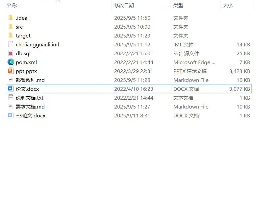Click the date 2025/9/5 11:28
Viewport: 277px width, 219px height.
pos(132,80)
